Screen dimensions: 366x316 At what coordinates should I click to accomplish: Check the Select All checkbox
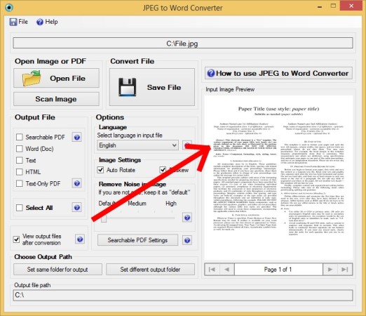(x=20, y=208)
